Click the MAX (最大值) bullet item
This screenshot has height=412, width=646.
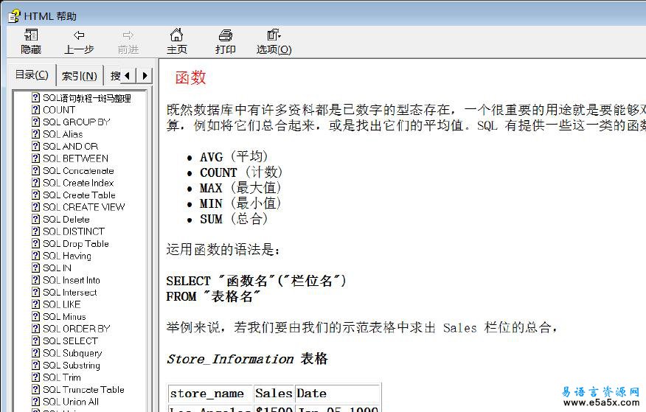[x=240, y=188]
